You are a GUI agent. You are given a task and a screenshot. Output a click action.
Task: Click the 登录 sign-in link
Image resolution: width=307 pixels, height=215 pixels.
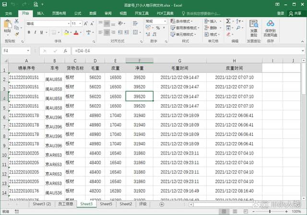point(281,13)
